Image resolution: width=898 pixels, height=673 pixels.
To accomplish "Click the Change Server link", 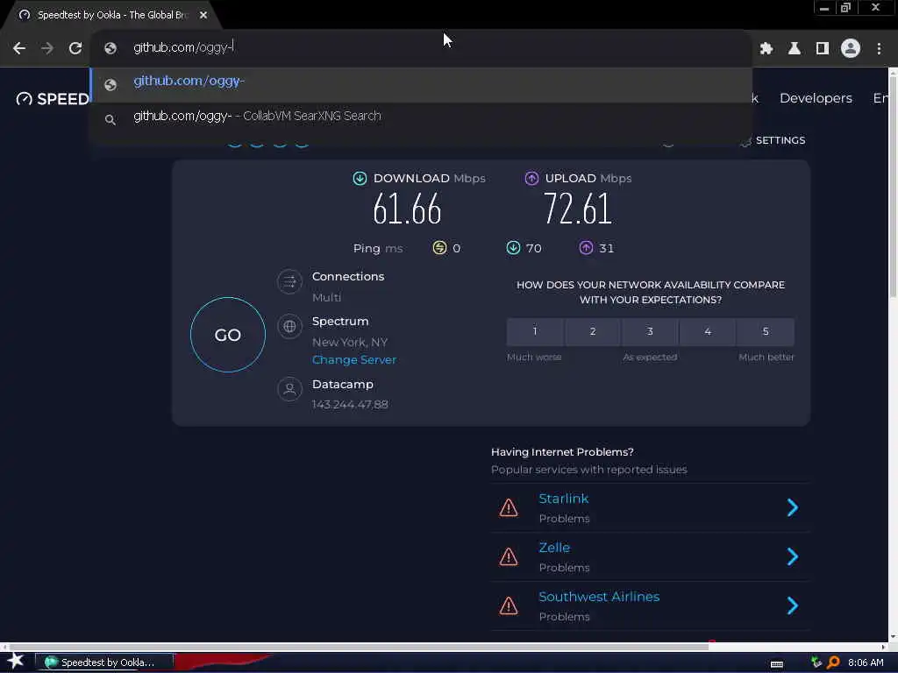I will 354,360.
